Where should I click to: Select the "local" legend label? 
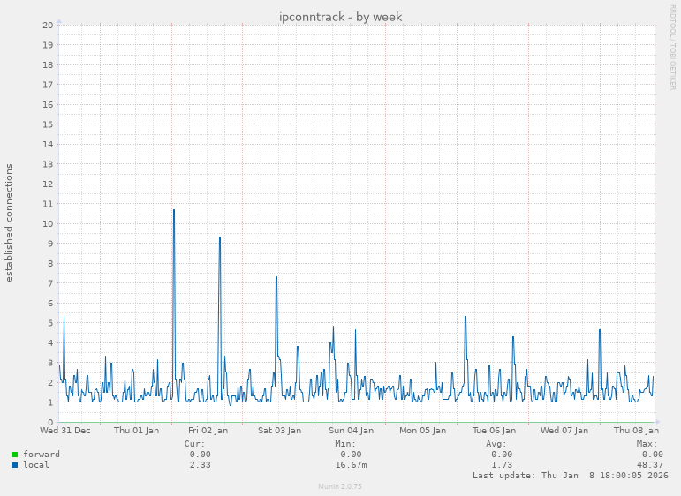coord(36,465)
